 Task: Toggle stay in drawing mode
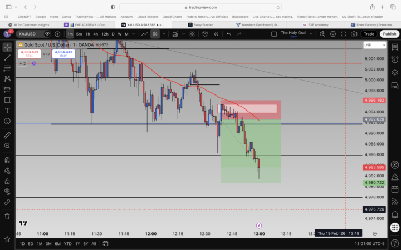point(7,171)
